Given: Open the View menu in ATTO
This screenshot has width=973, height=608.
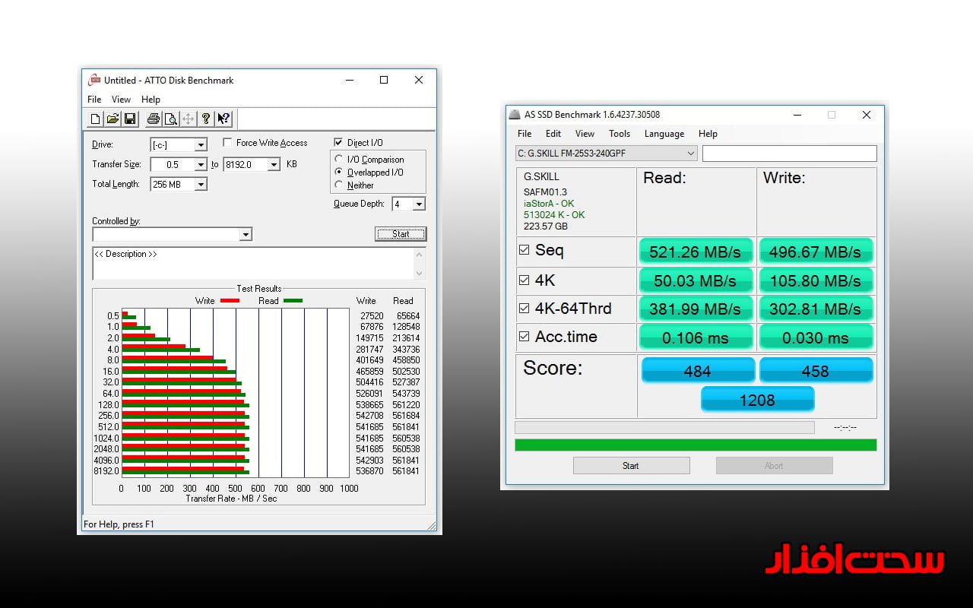Looking at the screenshot, I should click(x=121, y=100).
